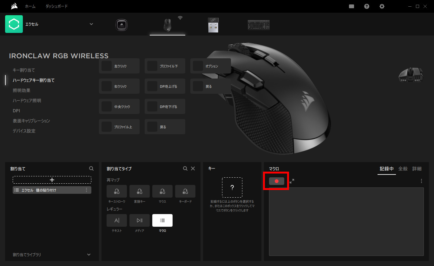Close the 割り当てタイプ panel
Image resolution: width=434 pixels, height=266 pixels.
tap(193, 169)
